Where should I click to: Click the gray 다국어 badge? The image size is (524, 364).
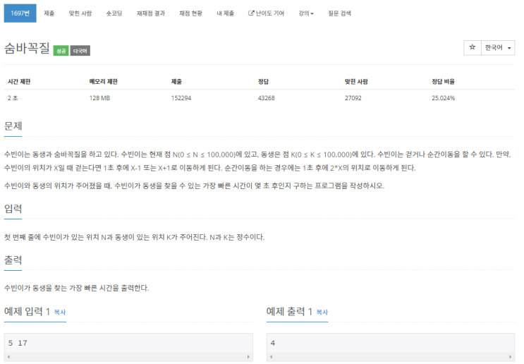(80, 51)
